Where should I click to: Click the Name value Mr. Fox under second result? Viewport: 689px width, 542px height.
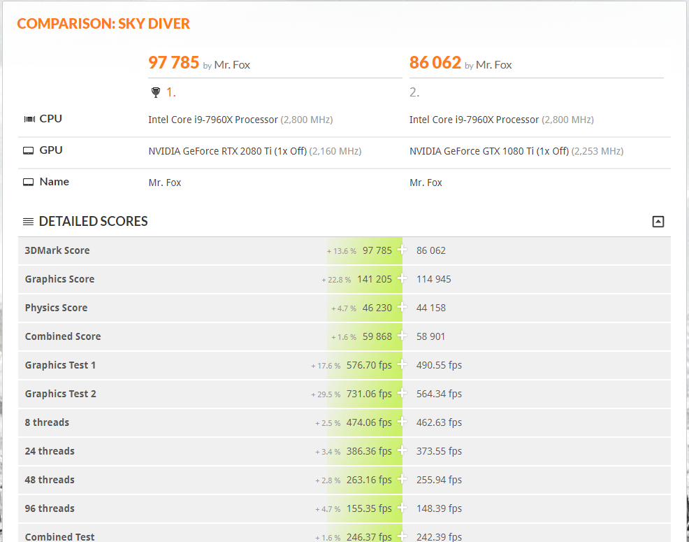426,183
